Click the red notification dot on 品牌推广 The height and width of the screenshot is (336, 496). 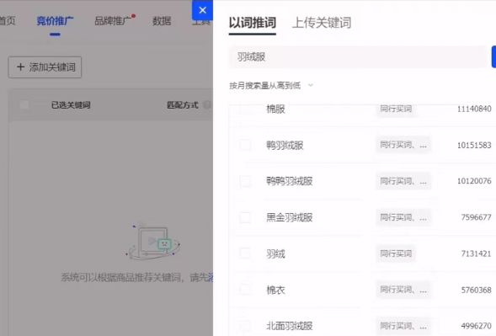134,16
